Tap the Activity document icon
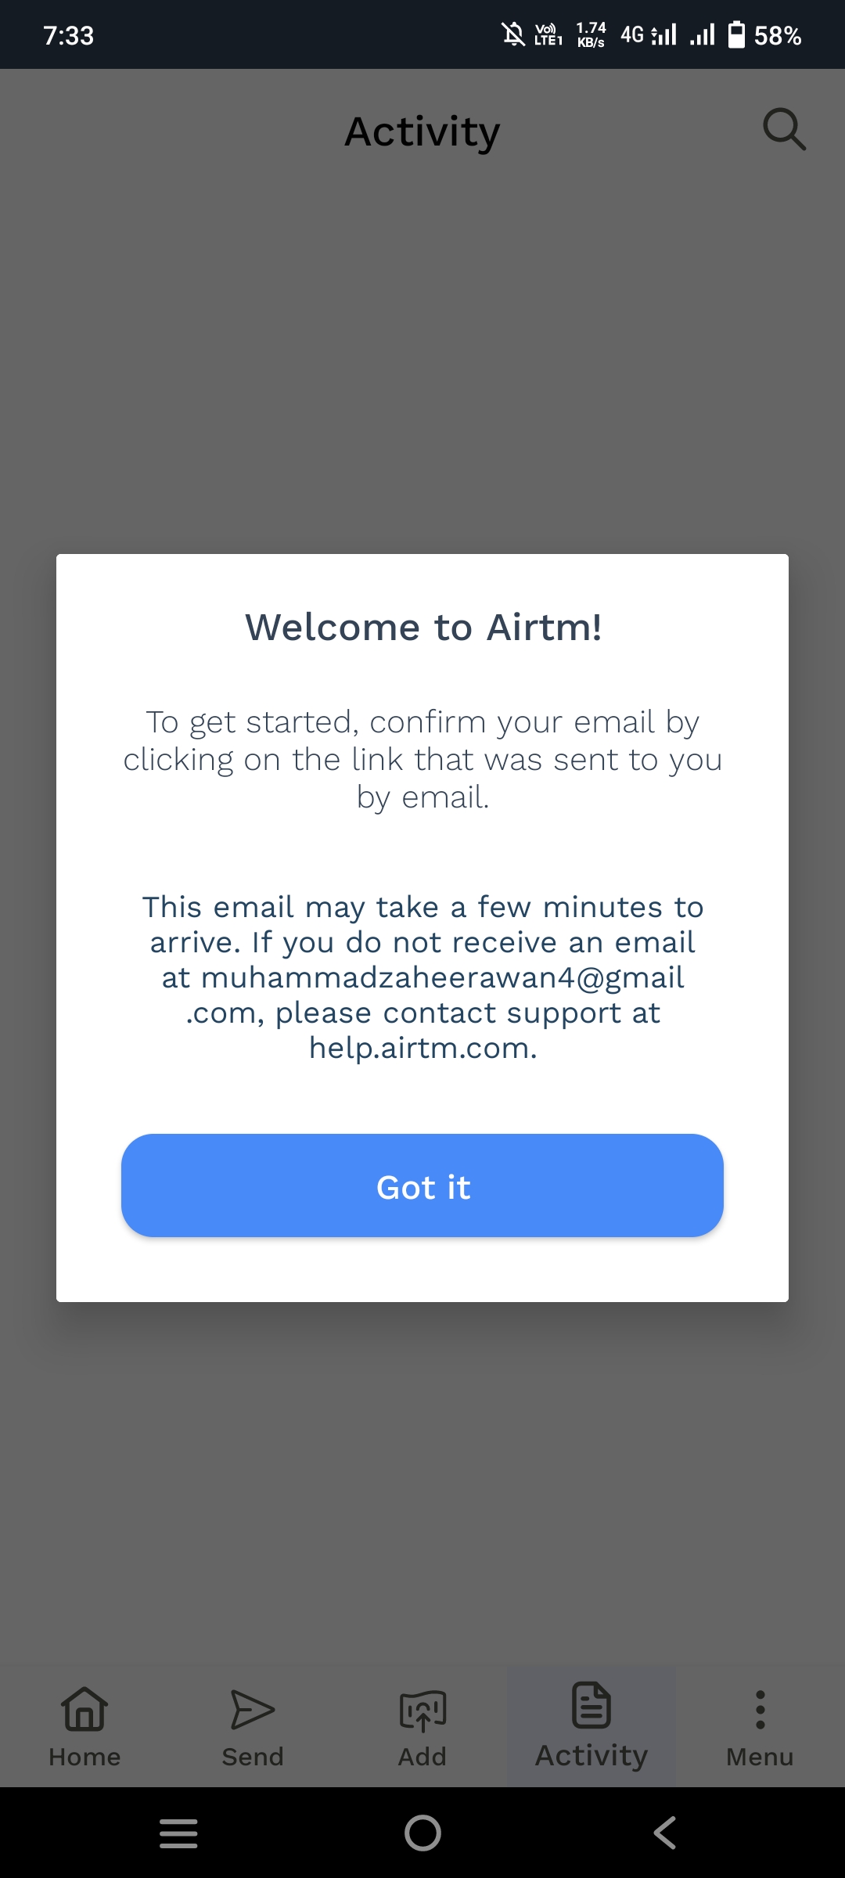Viewport: 845px width, 1878px height. click(591, 1704)
